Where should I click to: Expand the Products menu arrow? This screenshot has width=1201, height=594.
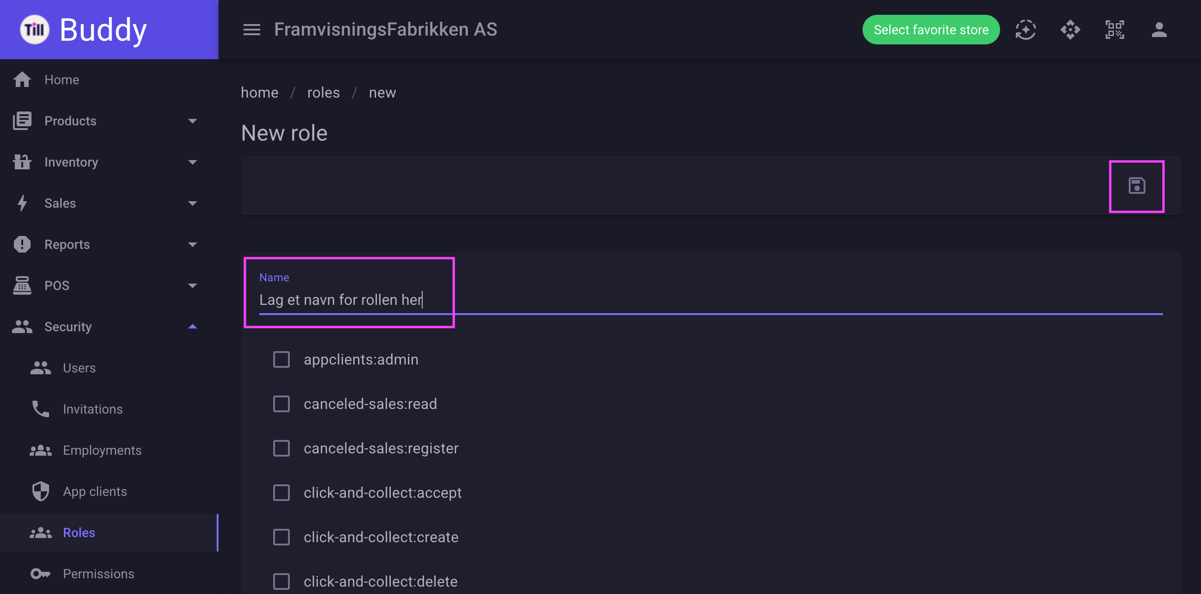click(x=192, y=121)
